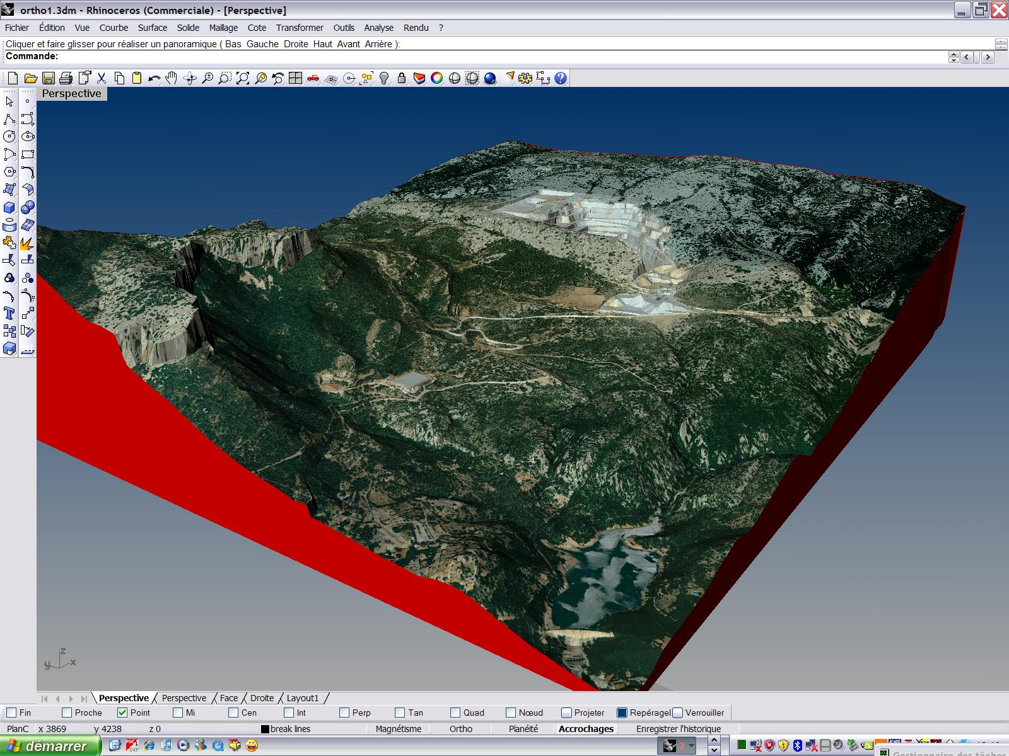Open the Maillage menu
Image resolution: width=1009 pixels, height=756 pixels.
click(x=223, y=28)
